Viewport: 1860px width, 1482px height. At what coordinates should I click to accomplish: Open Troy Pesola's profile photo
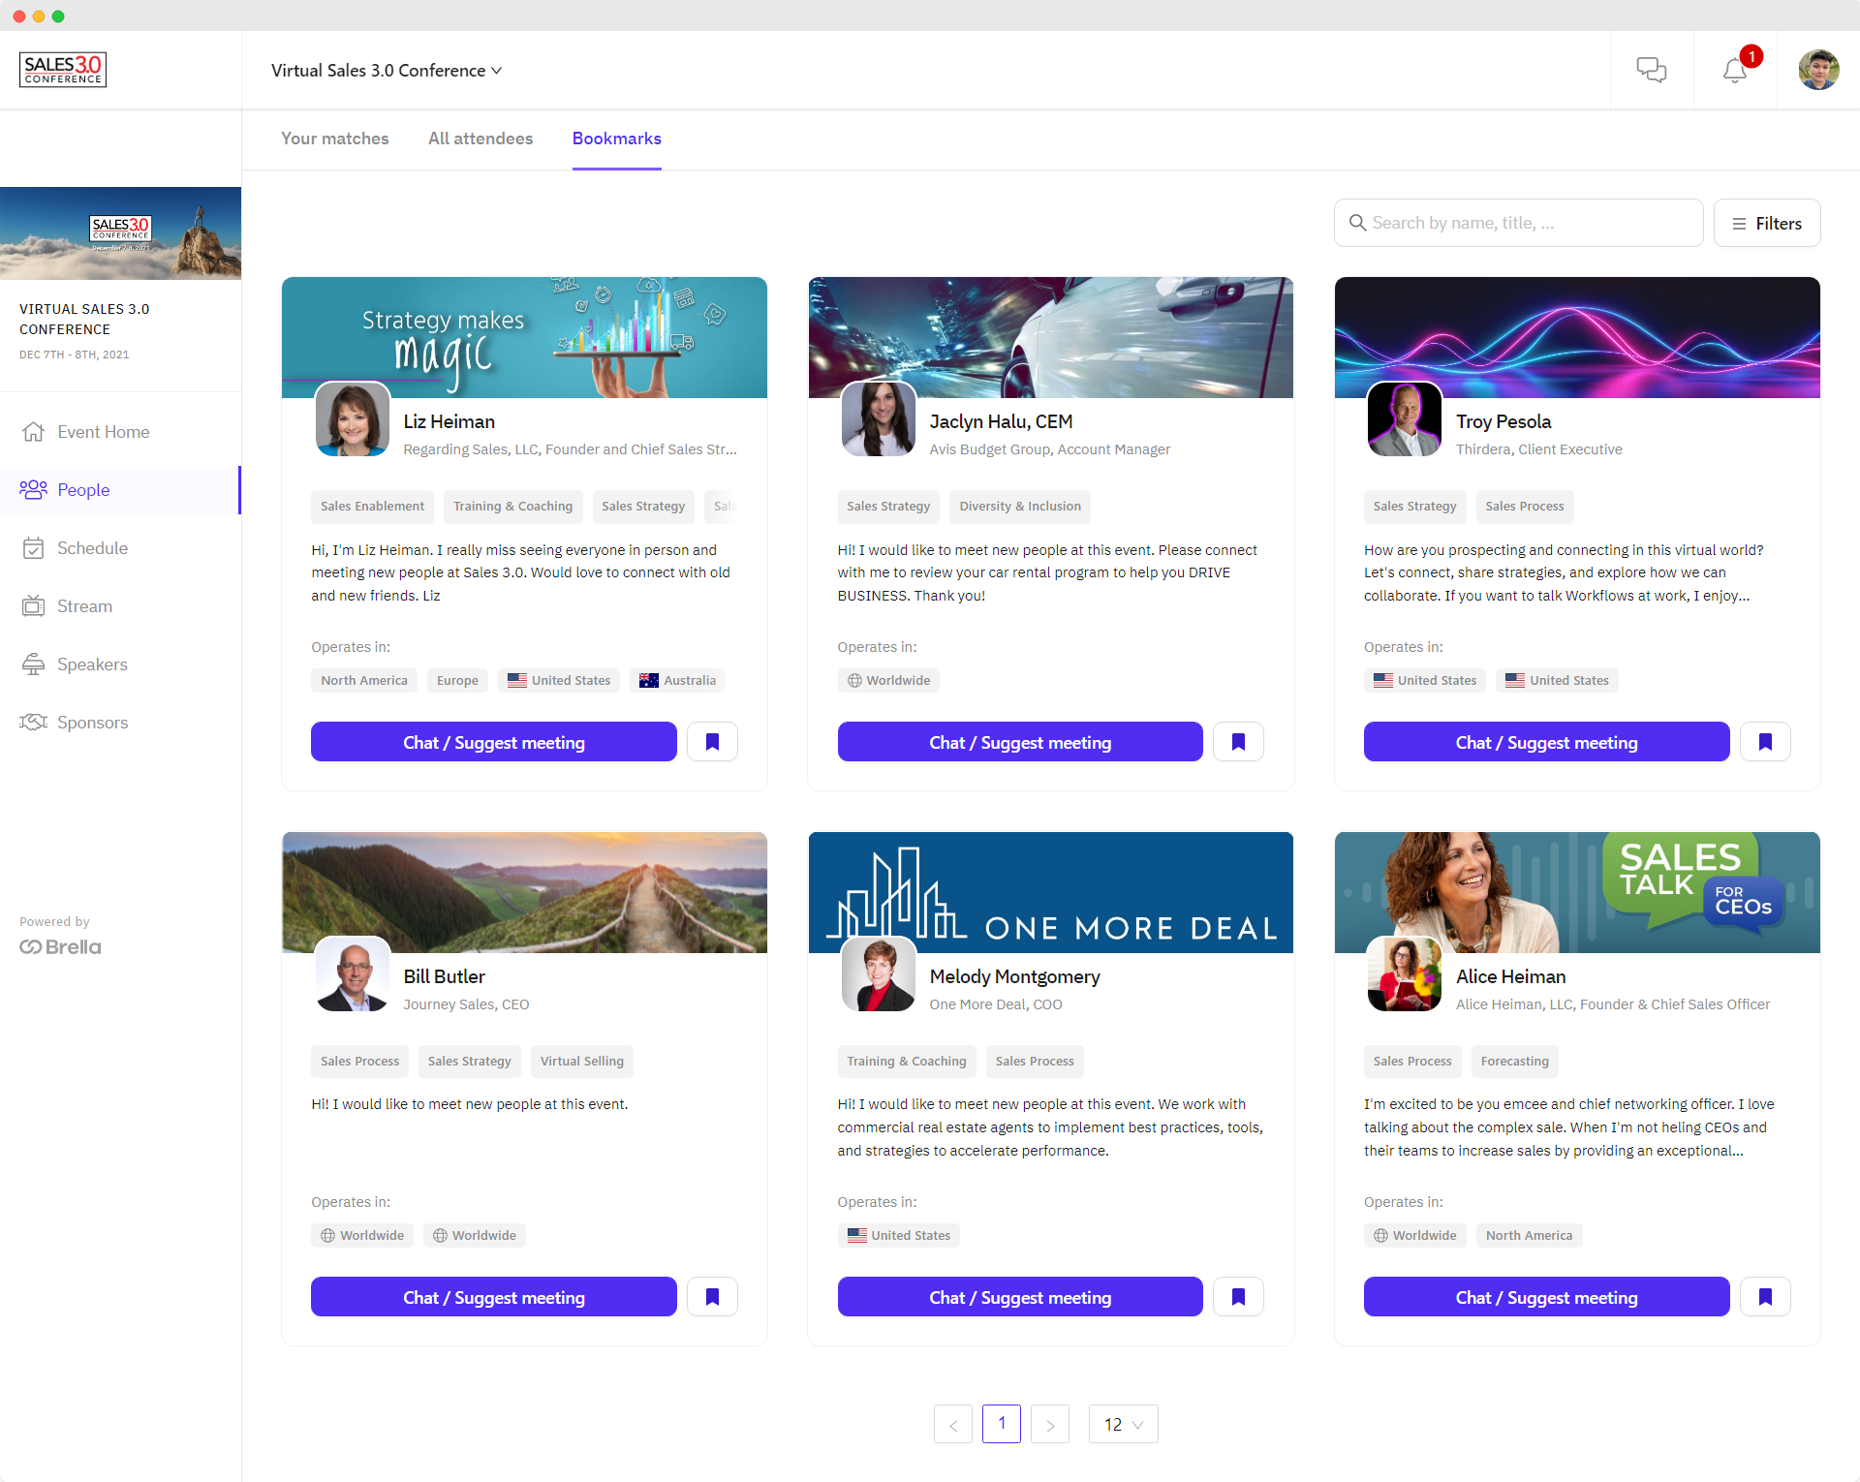pyautogui.click(x=1405, y=419)
